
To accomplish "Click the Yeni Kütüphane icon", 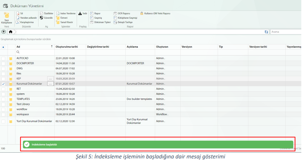I will [6, 15].
